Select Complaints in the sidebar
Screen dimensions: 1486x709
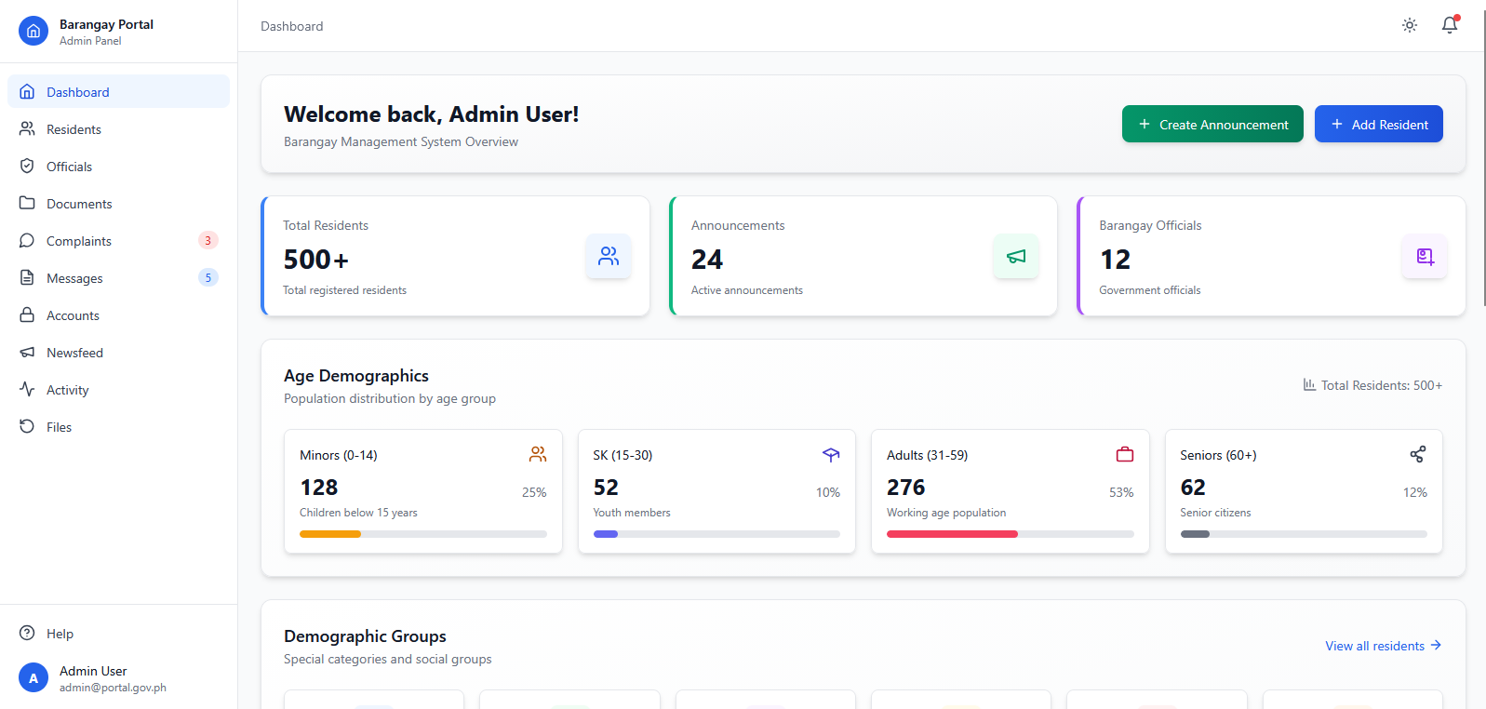point(119,240)
